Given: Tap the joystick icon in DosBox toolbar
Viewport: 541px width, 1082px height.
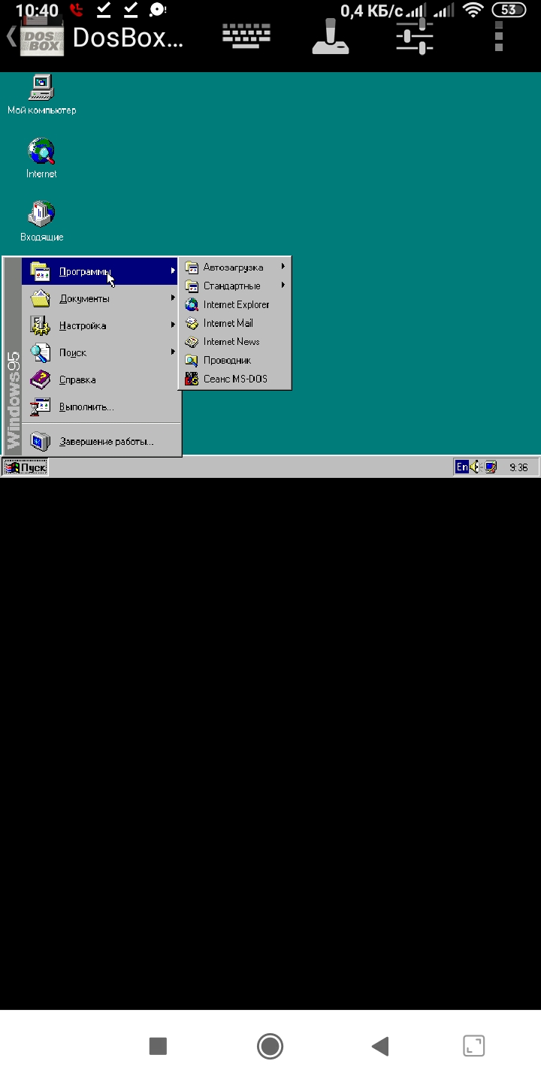Looking at the screenshot, I should point(331,37).
